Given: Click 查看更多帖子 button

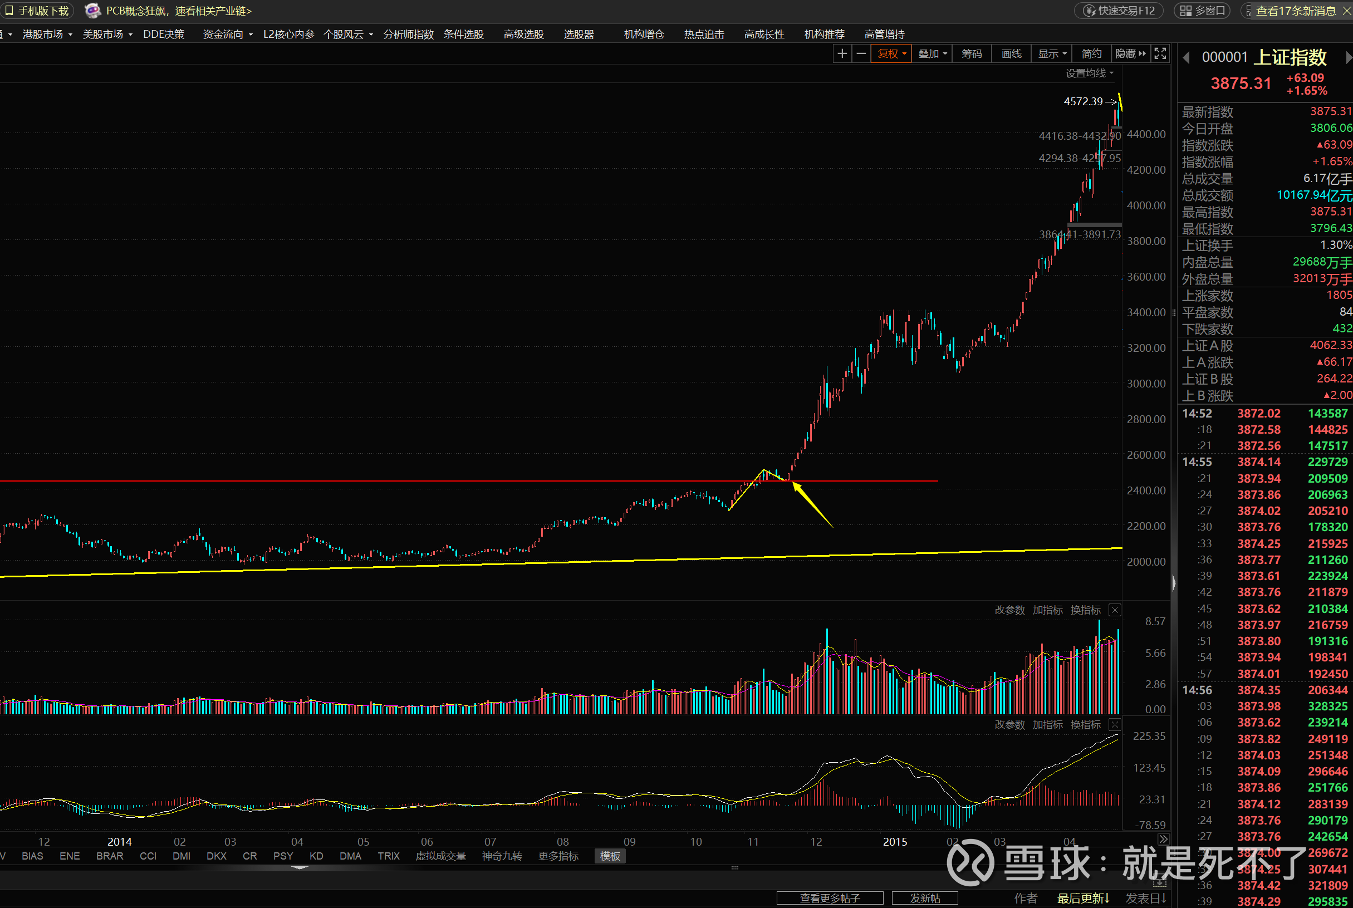Looking at the screenshot, I should coord(830,897).
